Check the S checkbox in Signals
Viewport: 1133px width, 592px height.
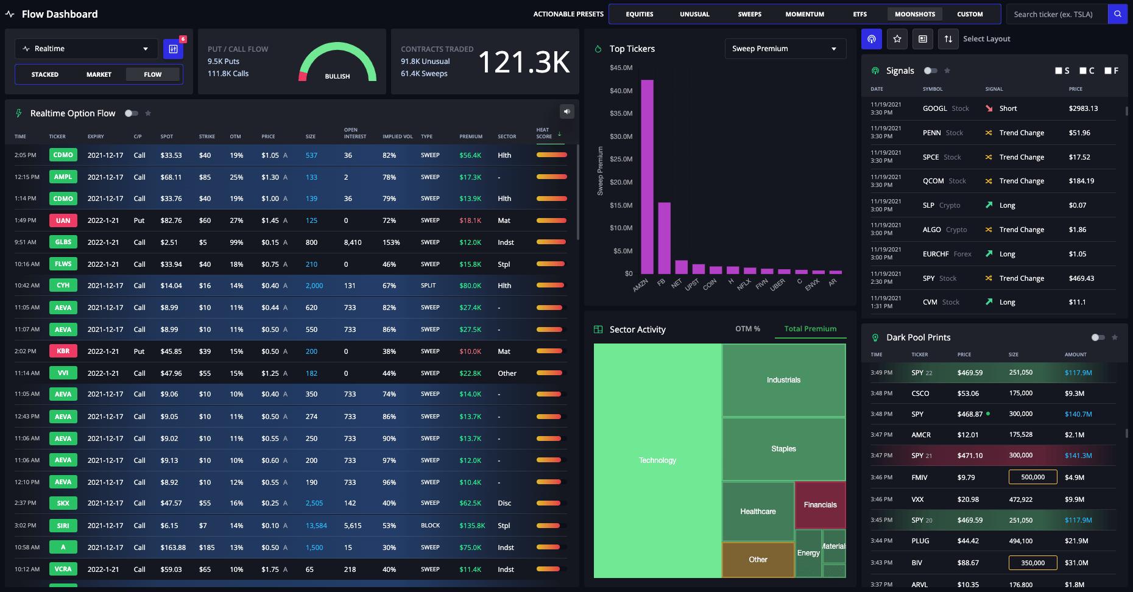(1059, 71)
